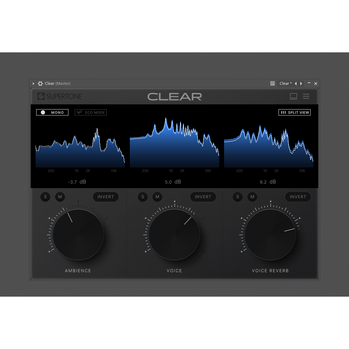This screenshot has height=349, width=349.
Task: Click the CLEAR plugin title logo
Action: pyautogui.click(x=174, y=97)
